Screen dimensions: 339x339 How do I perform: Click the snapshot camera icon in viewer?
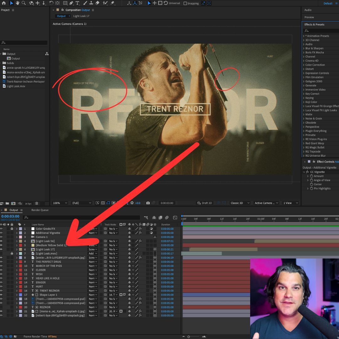pos(148,203)
